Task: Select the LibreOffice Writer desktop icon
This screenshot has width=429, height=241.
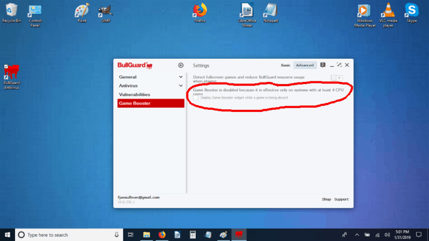Action: (x=247, y=16)
